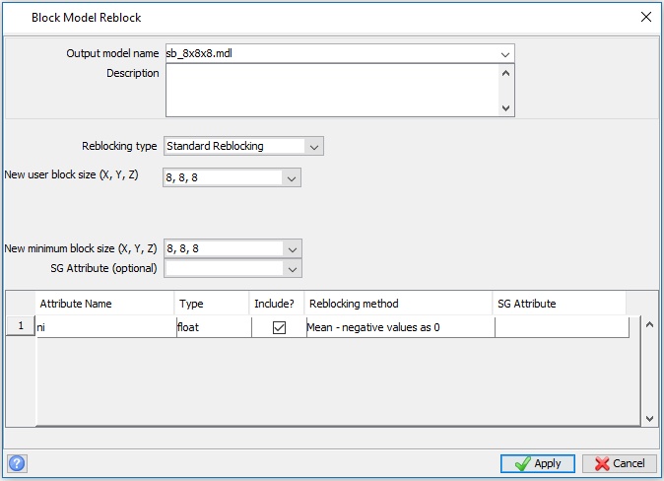The width and height of the screenshot is (664, 481).
Task: Open the Output model name dropdown
Action: tap(504, 54)
